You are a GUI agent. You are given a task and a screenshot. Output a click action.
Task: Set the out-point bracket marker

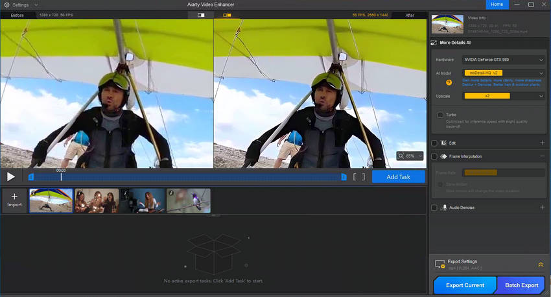coord(364,176)
